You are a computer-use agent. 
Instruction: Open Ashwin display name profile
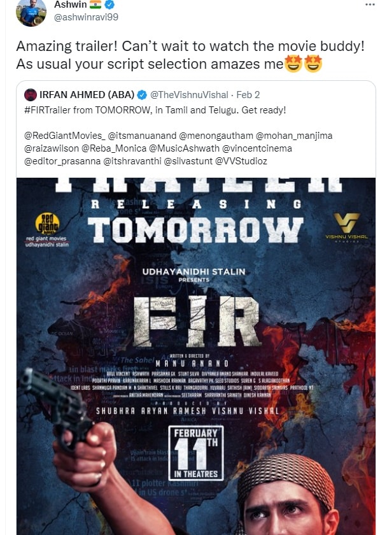coord(70,4)
